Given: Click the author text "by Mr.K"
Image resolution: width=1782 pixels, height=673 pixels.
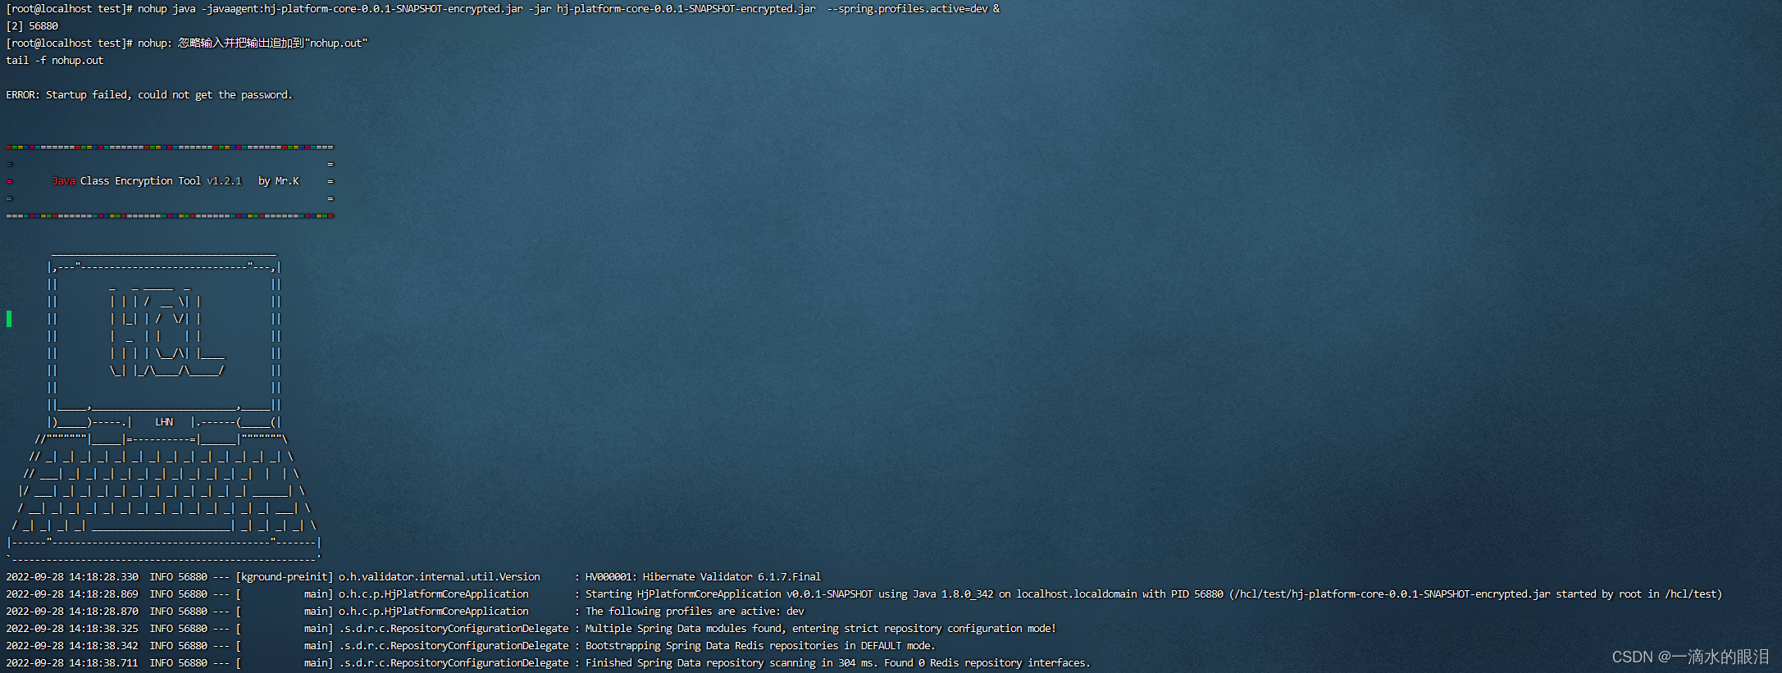Looking at the screenshot, I should [279, 181].
